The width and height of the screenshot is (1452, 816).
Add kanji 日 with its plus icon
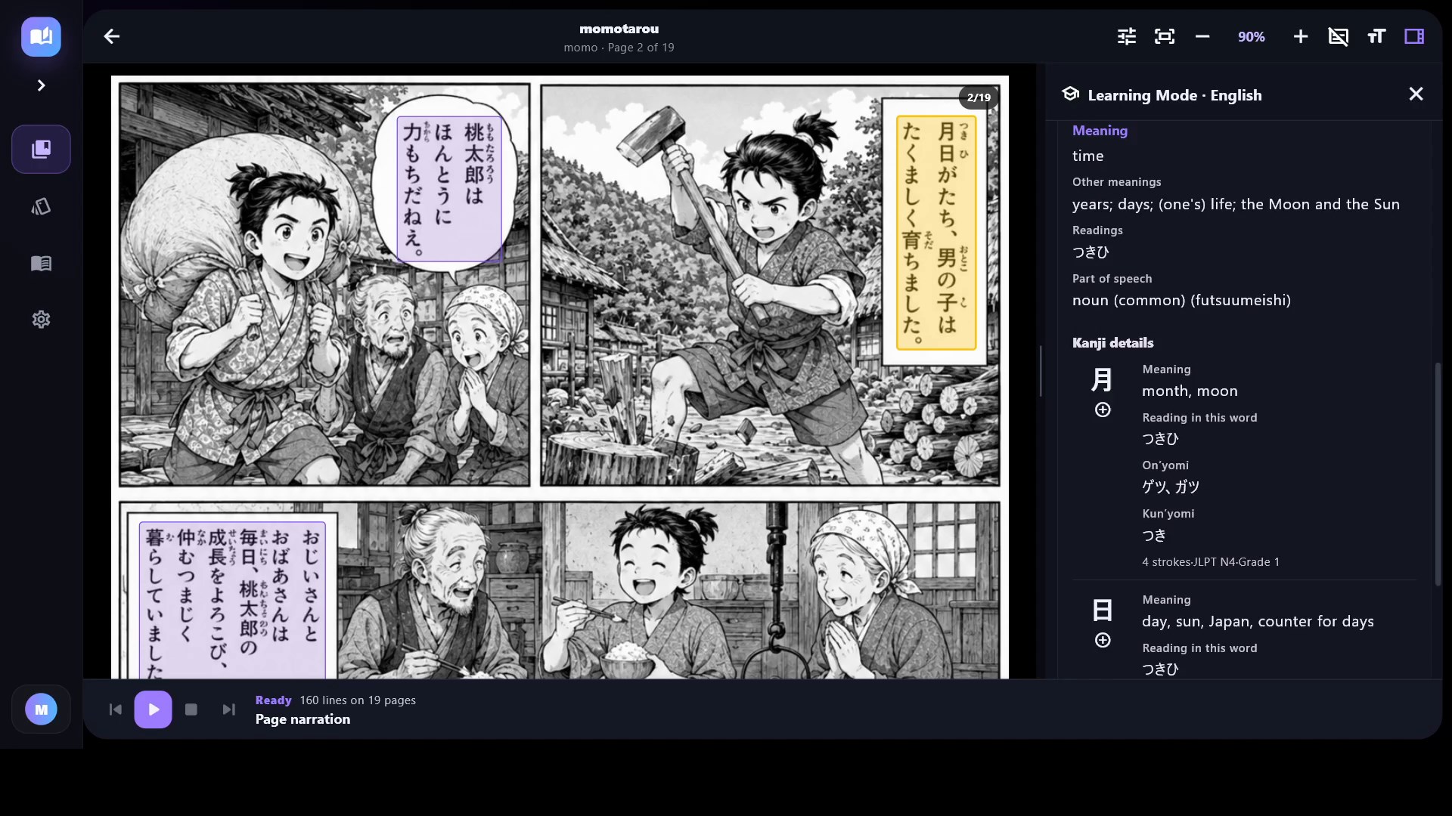click(x=1103, y=640)
